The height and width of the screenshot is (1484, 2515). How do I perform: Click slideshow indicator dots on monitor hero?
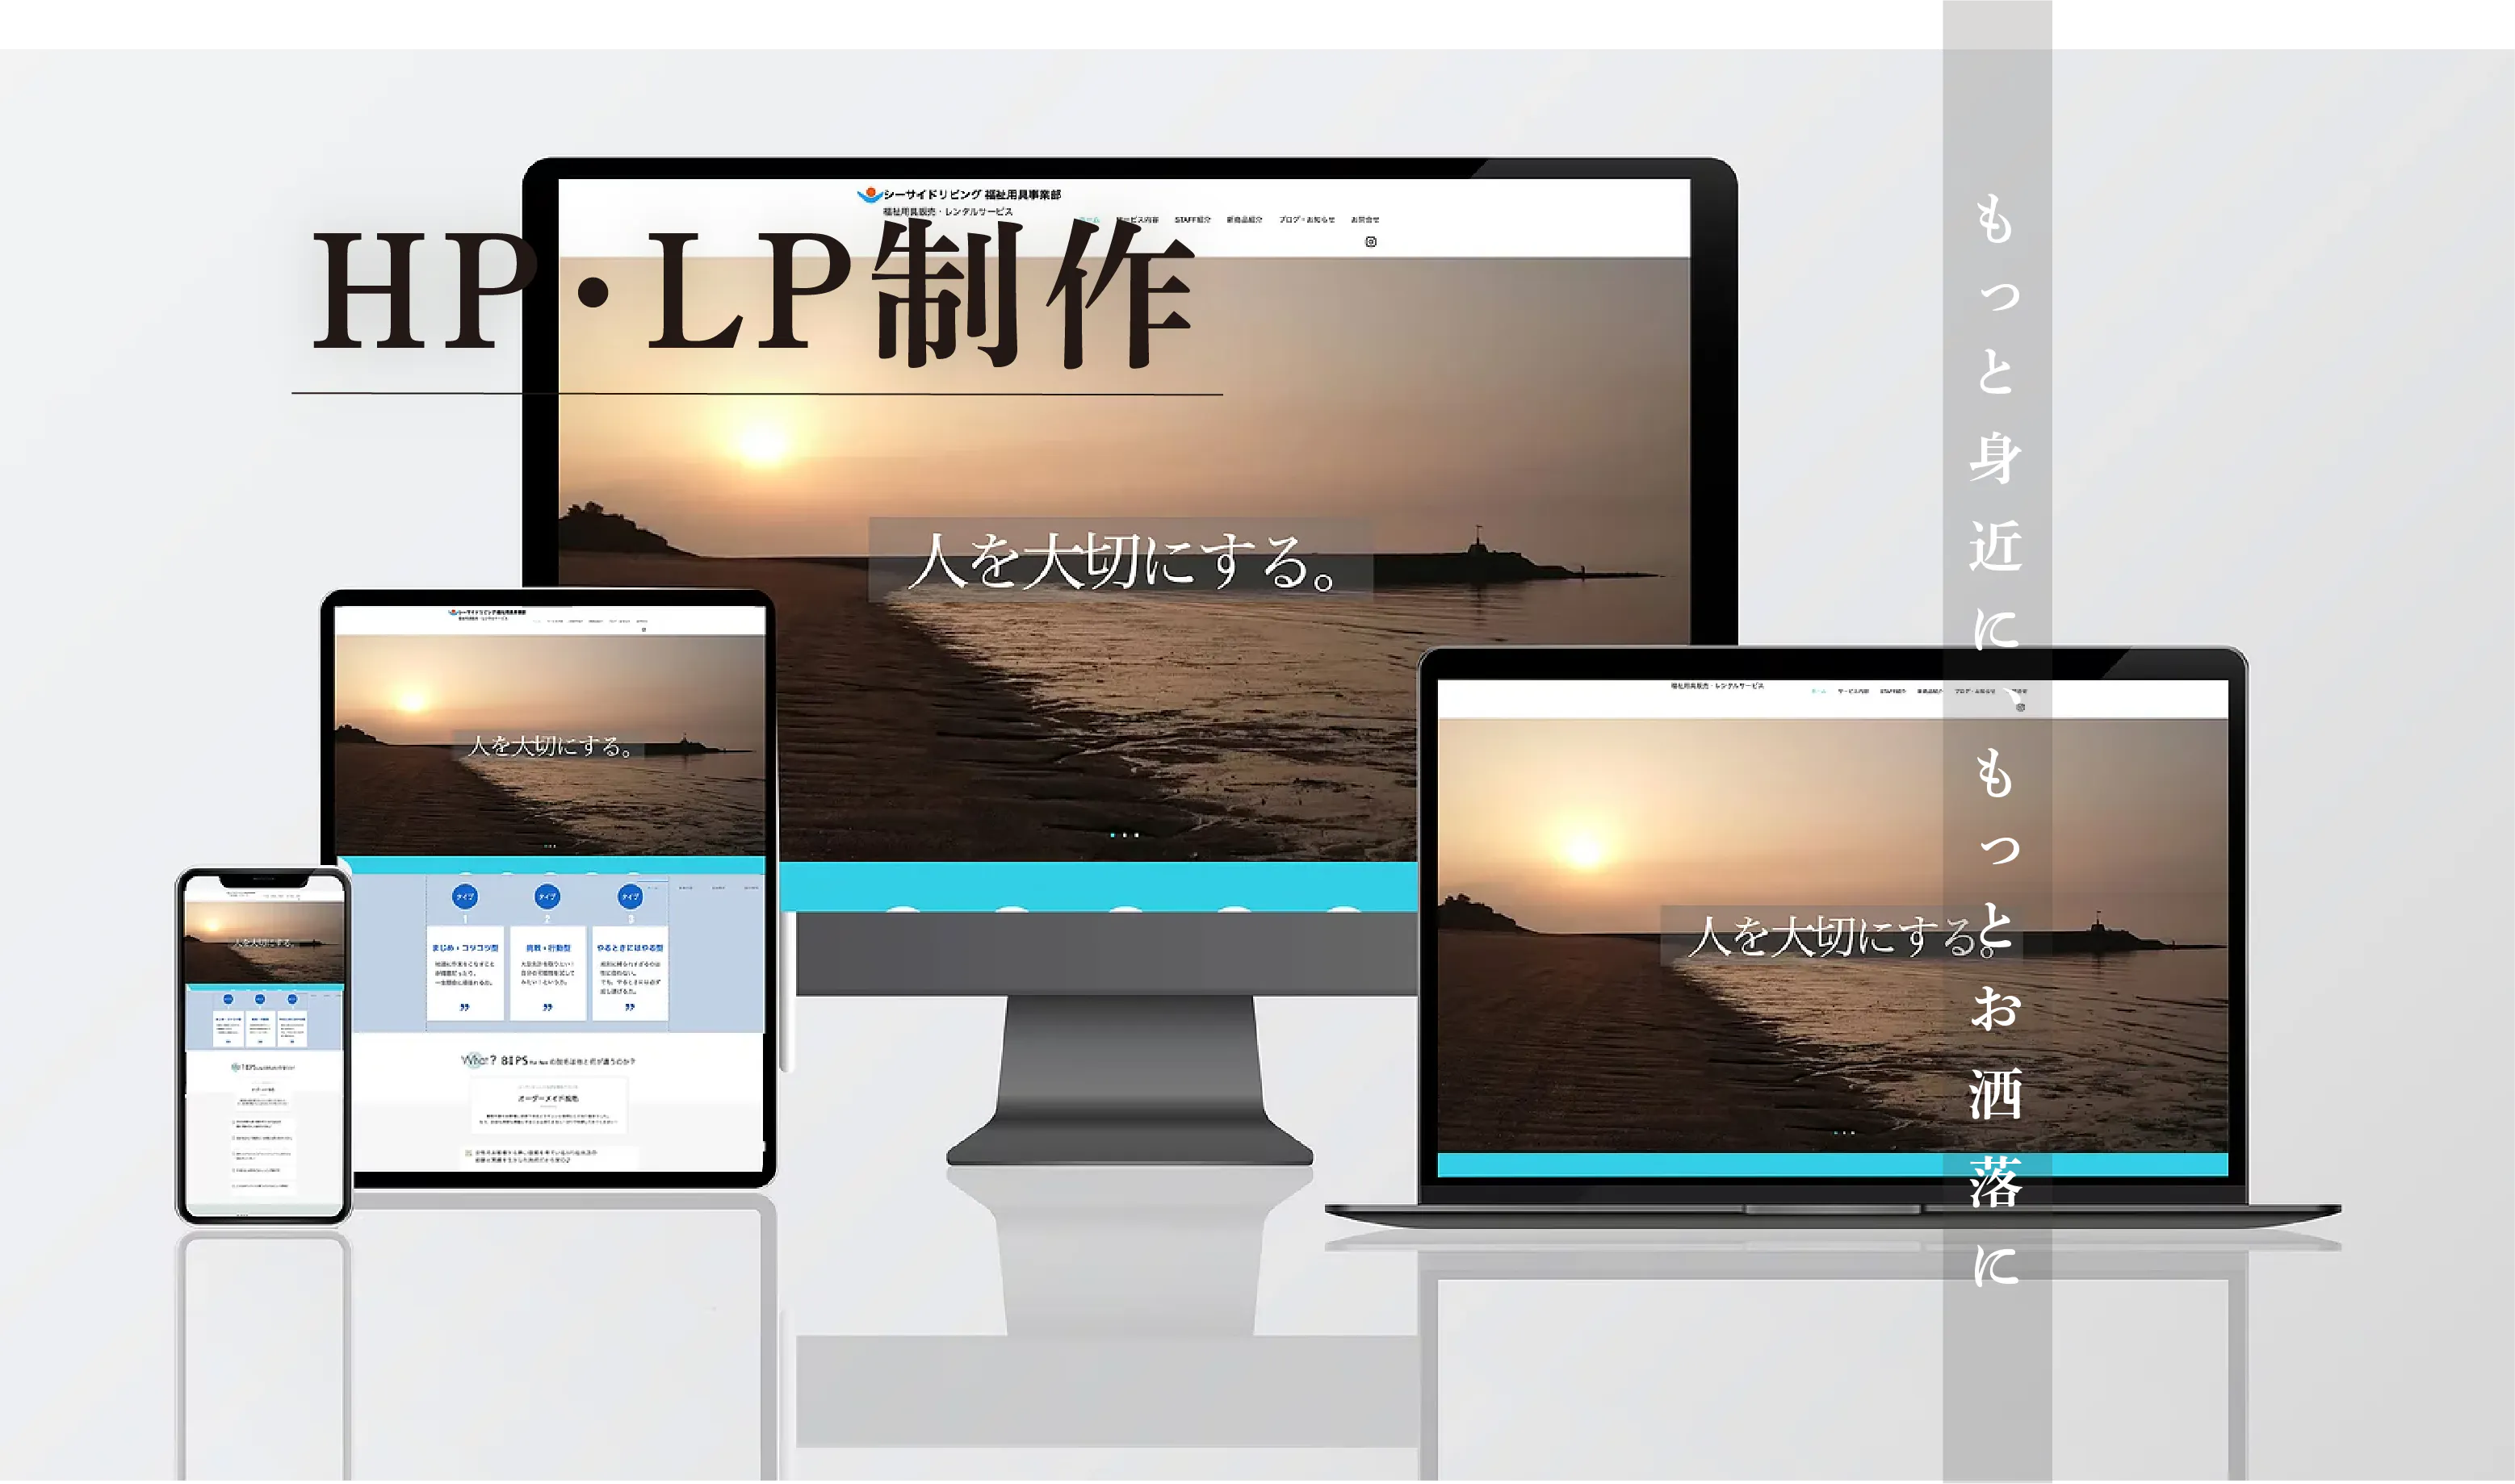(1125, 834)
